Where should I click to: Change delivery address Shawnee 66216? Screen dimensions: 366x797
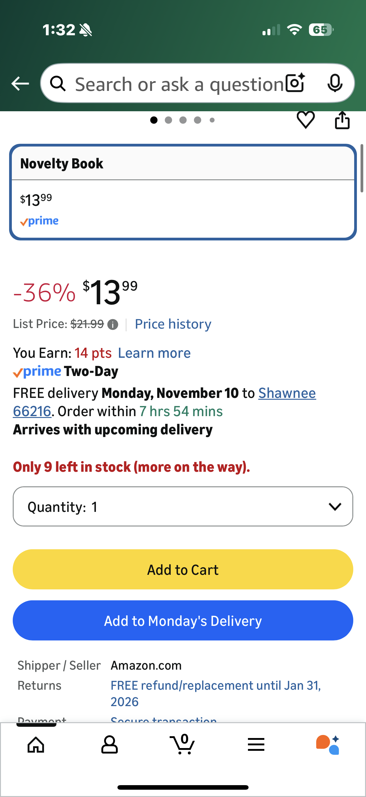[287, 393]
